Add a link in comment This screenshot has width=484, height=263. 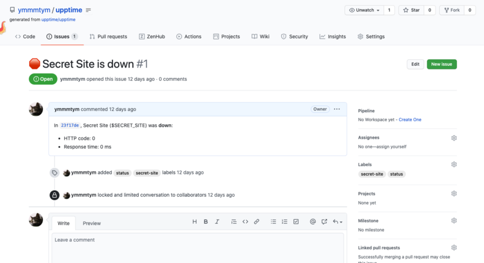257,221
